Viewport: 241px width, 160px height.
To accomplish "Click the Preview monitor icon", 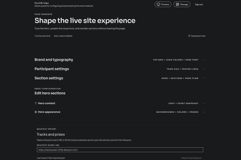I will tap(158, 4).
